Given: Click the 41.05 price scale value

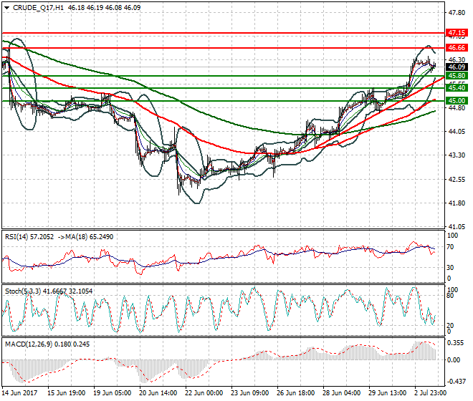Looking at the screenshot, I should [457, 226].
